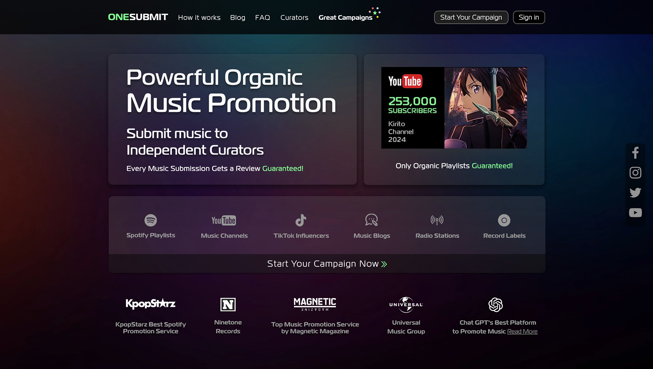
Task: Click the Sign in button
Action: pyautogui.click(x=529, y=17)
